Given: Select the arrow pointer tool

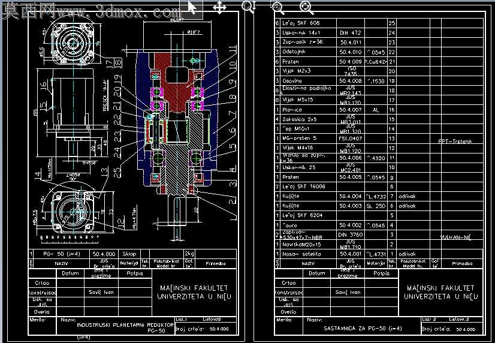Looking at the screenshot, I should pyautogui.click(x=192, y=7).
